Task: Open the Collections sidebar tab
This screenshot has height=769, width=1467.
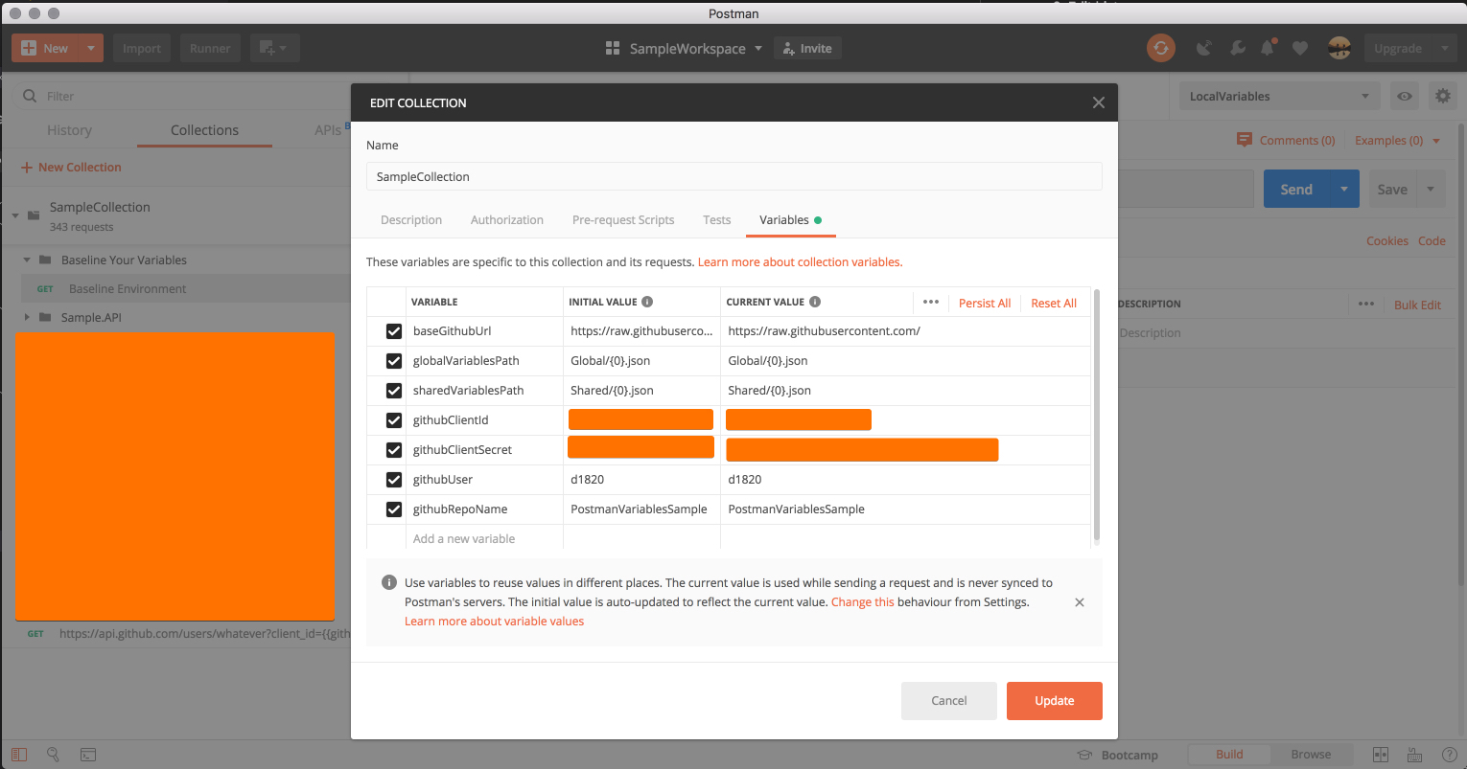Action: click(x=204, y=130)
